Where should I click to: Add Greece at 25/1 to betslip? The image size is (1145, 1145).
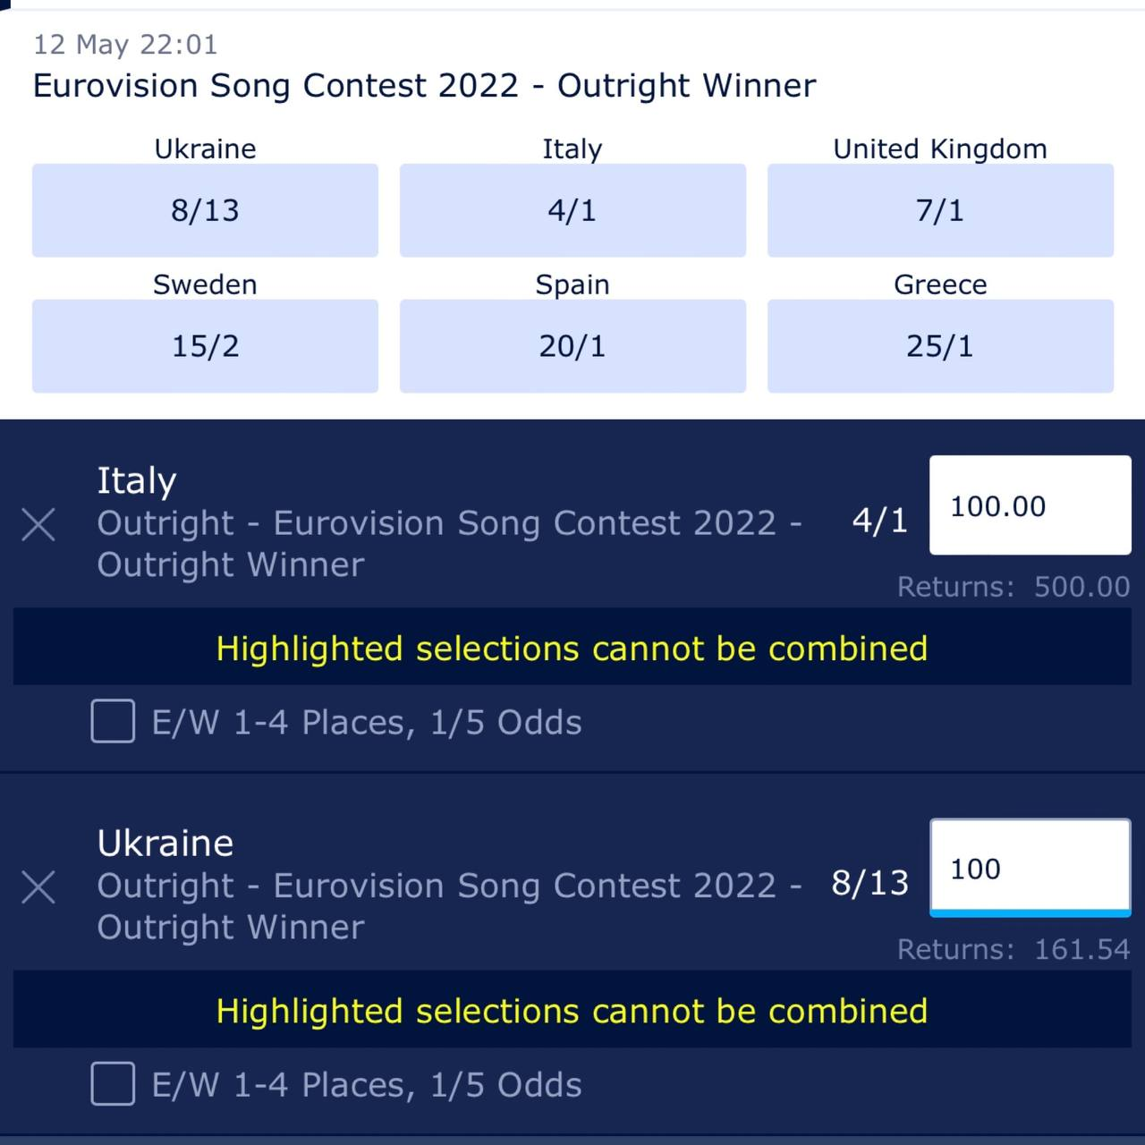[x=940, y=346]
